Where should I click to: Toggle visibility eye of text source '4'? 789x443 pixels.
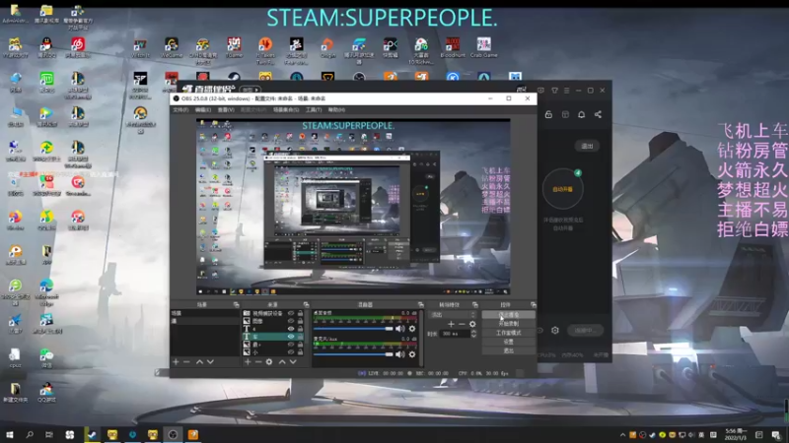pos(291,329)
